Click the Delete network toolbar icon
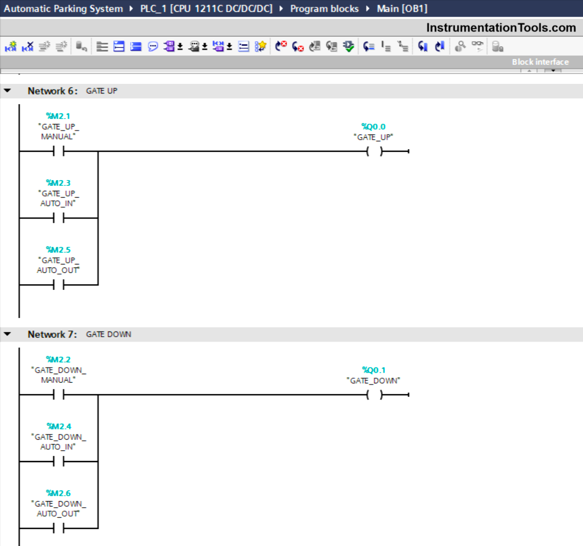The width and height of the screenshot is (583, 546). pos(28,46)
